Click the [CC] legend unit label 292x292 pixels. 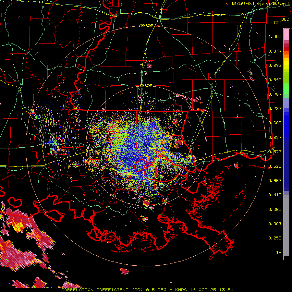(277, 22)
